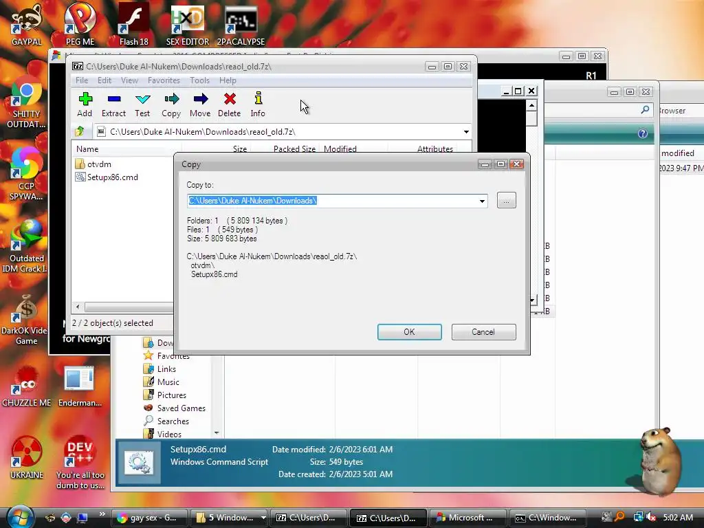
Task: Expand the 7-Zip address path dropdown
Action: (x=466, y=132)
